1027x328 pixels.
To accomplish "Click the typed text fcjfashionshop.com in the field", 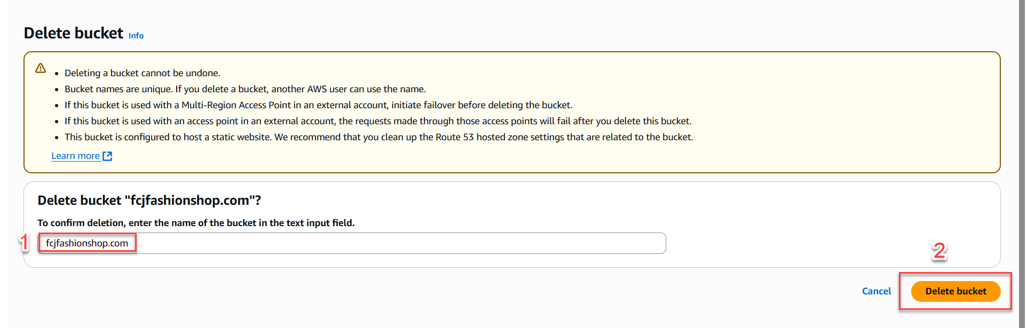I will click(87, 243).
